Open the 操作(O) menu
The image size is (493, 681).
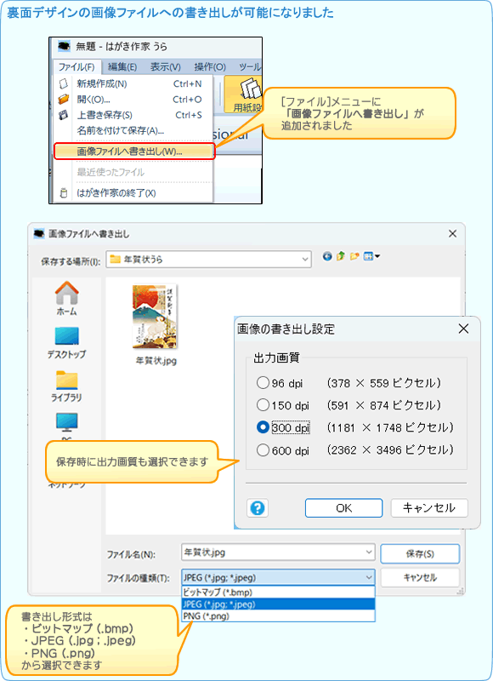click(210, 67)
